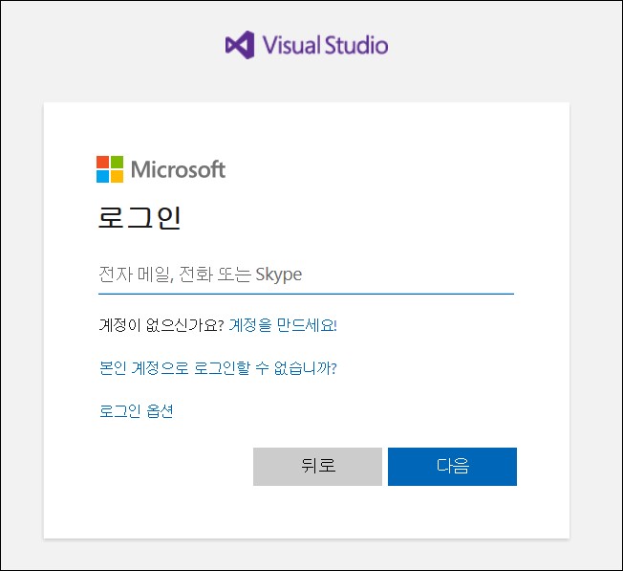623x571 pixels.
Task: Open the '계정을 만드세요!' create account link
Action: tap(283, 325)
